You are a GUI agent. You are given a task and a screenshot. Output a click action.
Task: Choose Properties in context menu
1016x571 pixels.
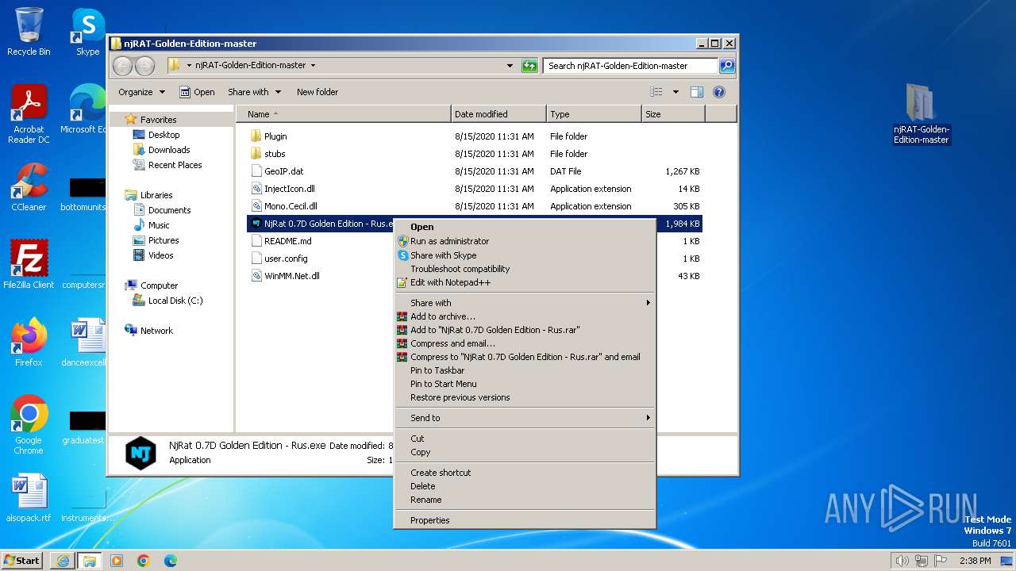[x=525, y=520]
